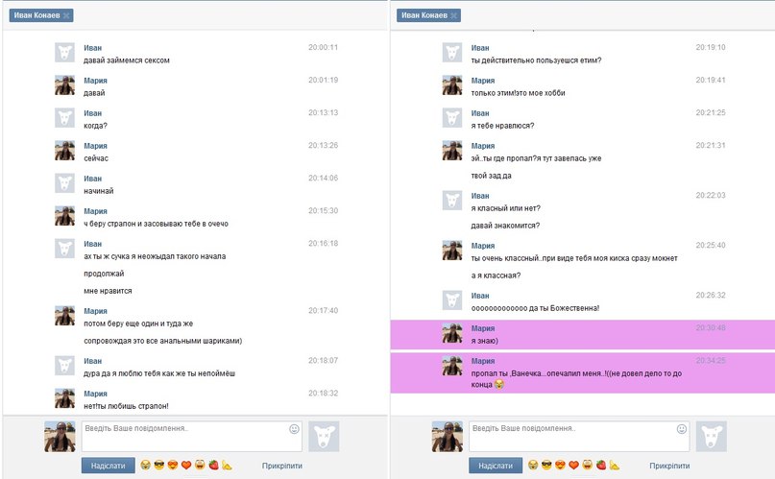Open Прикріпити attach link in left chat
775x479 pixels.
click(x=281, y=466)
